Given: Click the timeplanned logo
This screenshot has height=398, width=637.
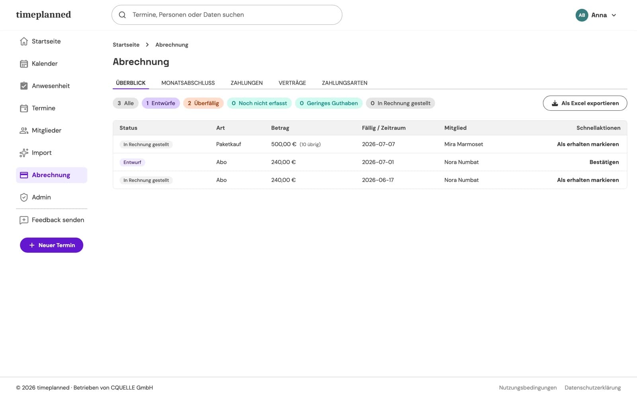Looking at the screenshot, I should (43, 15).
